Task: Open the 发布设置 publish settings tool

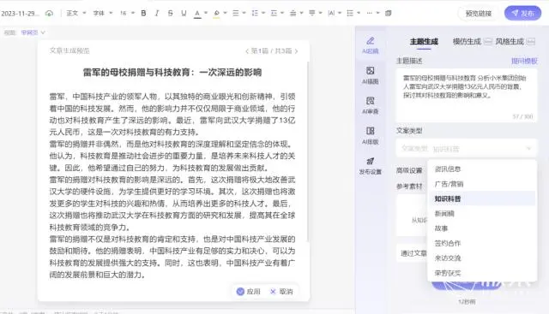Action: [x=370, y=166]
